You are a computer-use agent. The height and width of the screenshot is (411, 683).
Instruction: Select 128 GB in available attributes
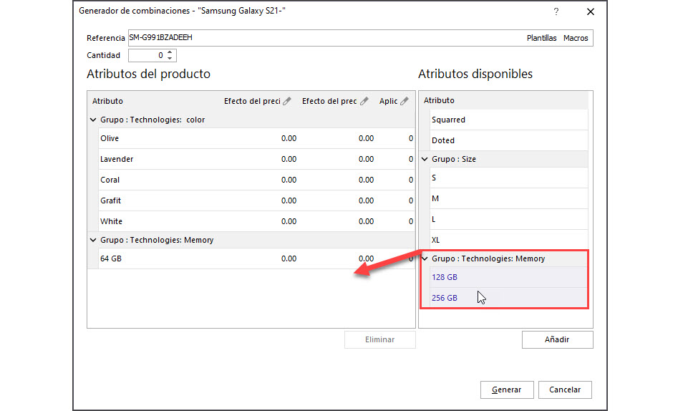509,277
